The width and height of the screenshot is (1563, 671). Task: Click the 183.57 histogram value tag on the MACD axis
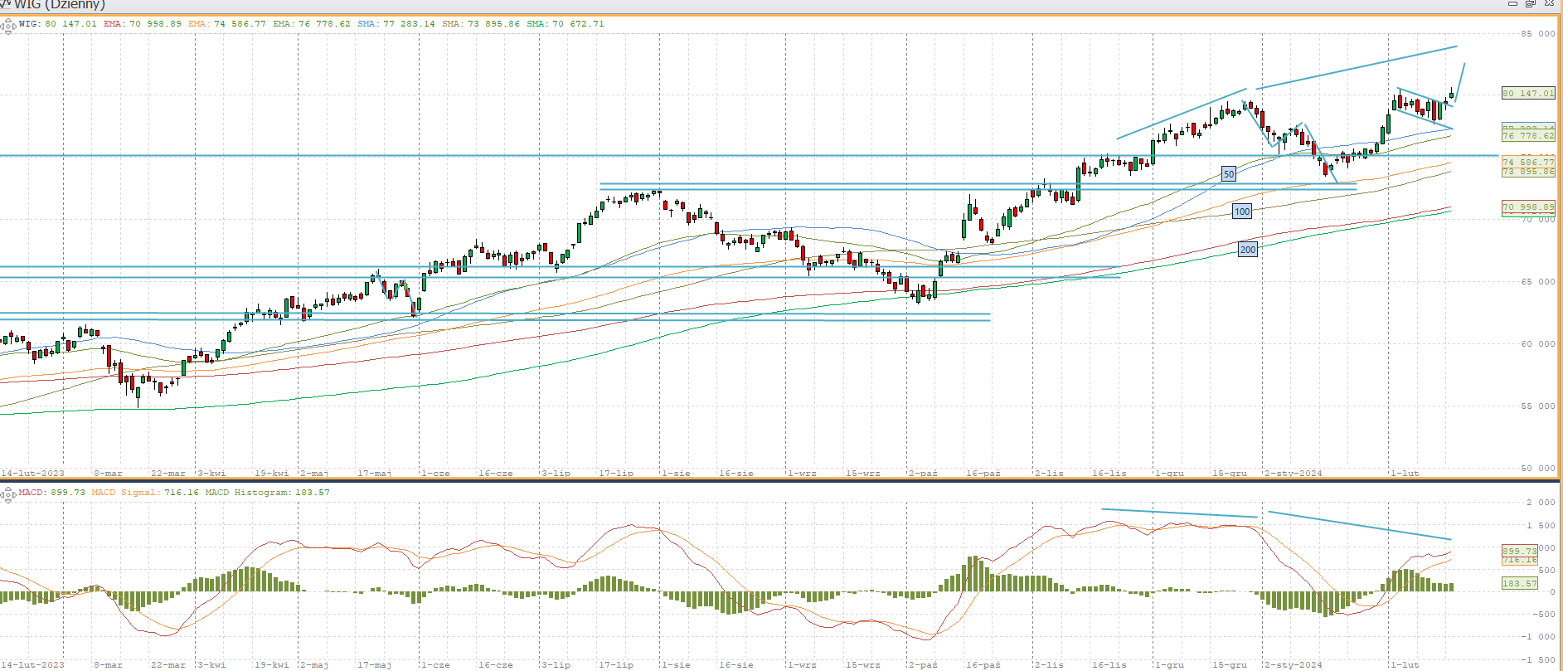[x=1519, y=584]
